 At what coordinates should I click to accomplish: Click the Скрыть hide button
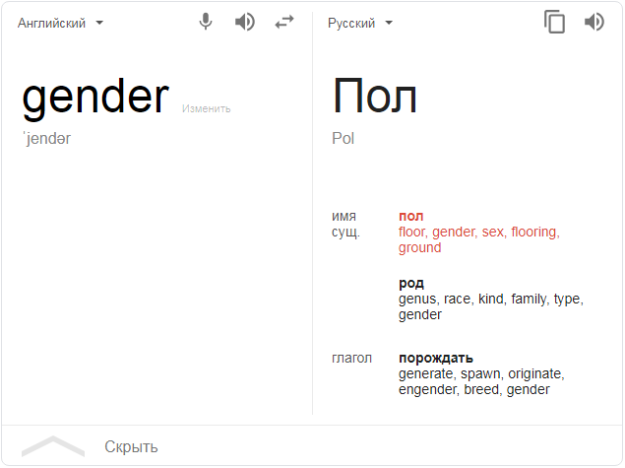click(x=131, y=447)
